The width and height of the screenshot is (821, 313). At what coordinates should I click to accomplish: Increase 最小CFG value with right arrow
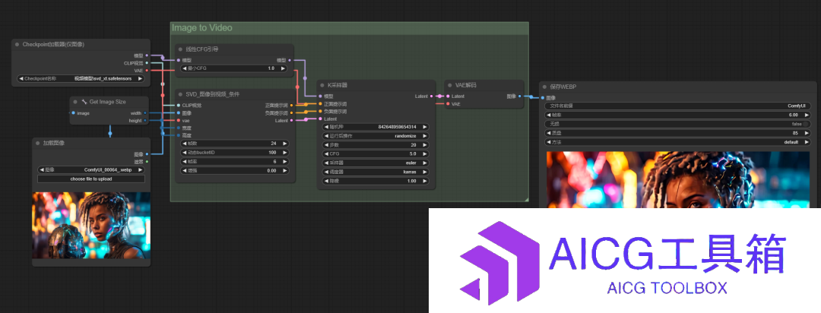284,68
